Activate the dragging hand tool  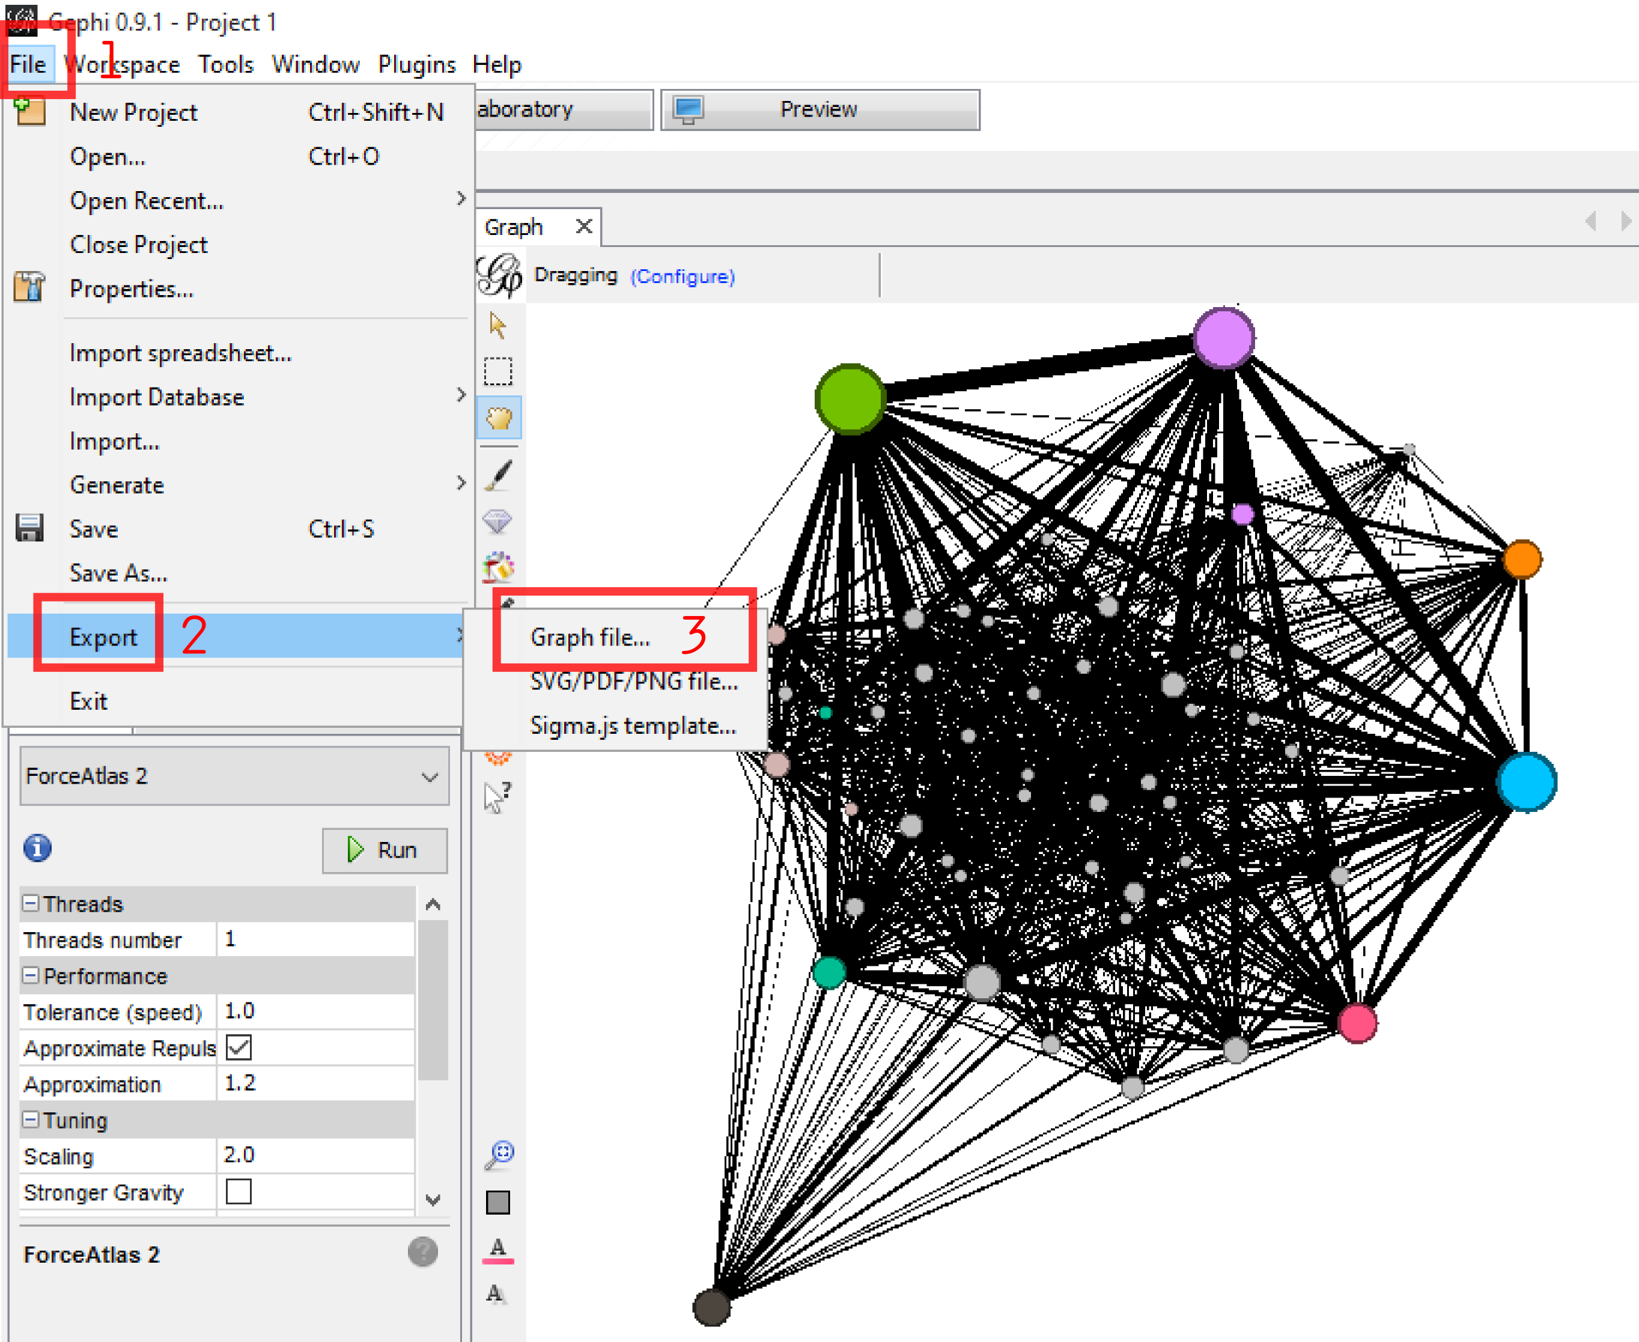[499, 418]
